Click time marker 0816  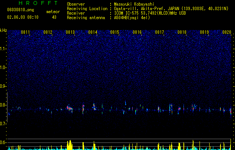point(137,32)
